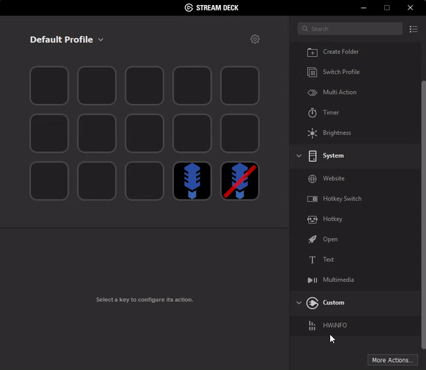The width and height of the screenshot is (426, 370).
Task: Click the Custom category heading
Action: pos(334,303)
